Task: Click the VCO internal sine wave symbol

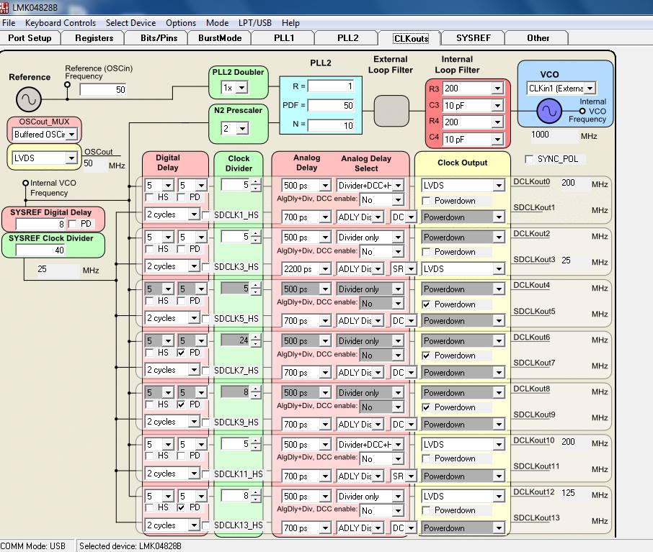Action: pyautogui.click(x=548, y=112)
